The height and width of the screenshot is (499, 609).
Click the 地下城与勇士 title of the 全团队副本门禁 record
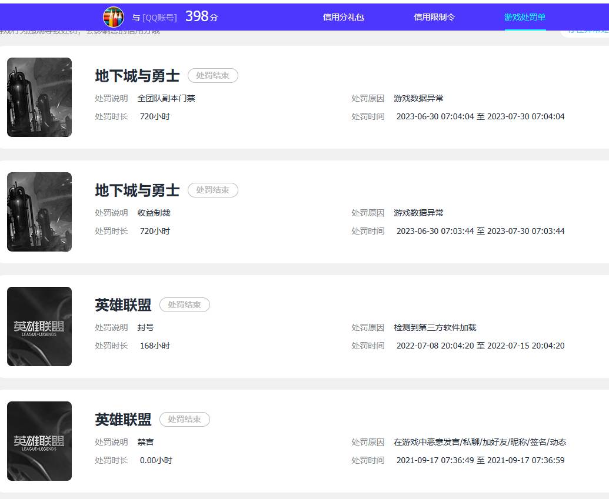pos(137,76)
